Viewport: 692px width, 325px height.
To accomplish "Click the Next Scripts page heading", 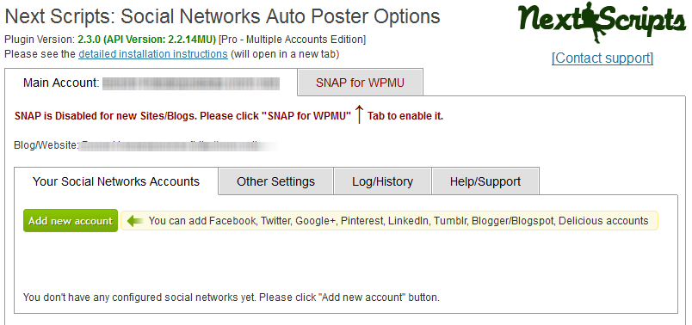I will pos(222,16).
